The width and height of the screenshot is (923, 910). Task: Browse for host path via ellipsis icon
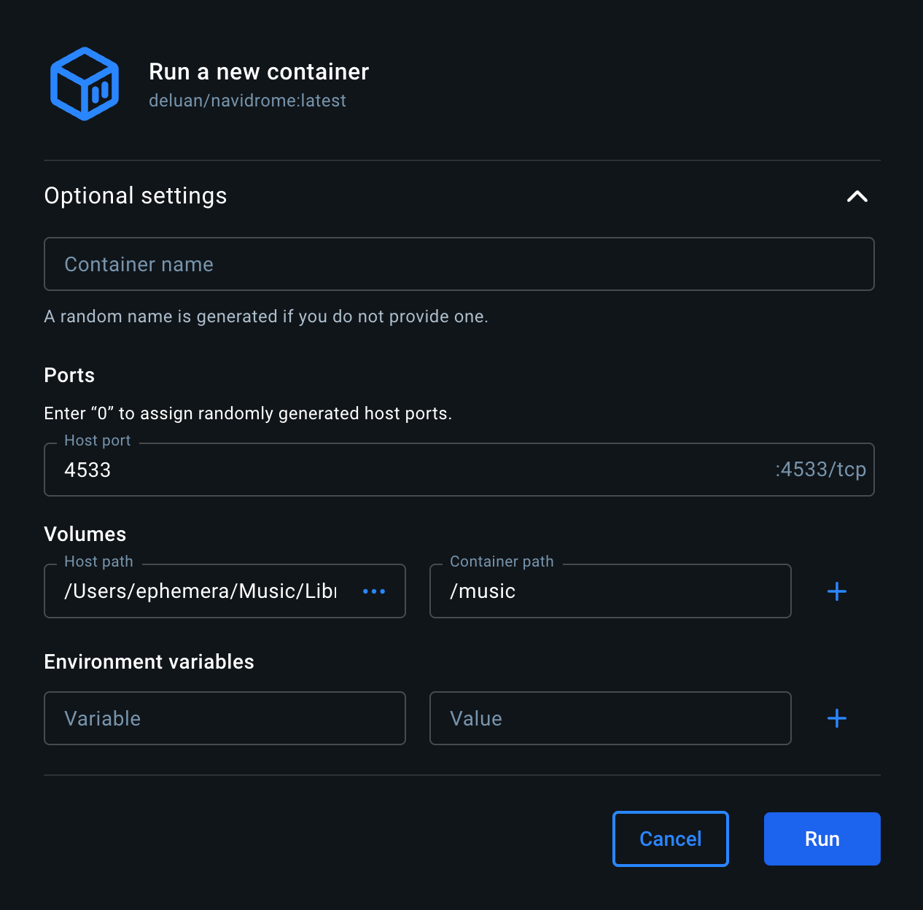(374, 591)
